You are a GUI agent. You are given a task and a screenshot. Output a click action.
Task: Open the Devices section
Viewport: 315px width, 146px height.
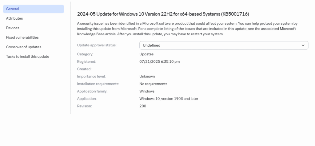(x=13, y=28)
